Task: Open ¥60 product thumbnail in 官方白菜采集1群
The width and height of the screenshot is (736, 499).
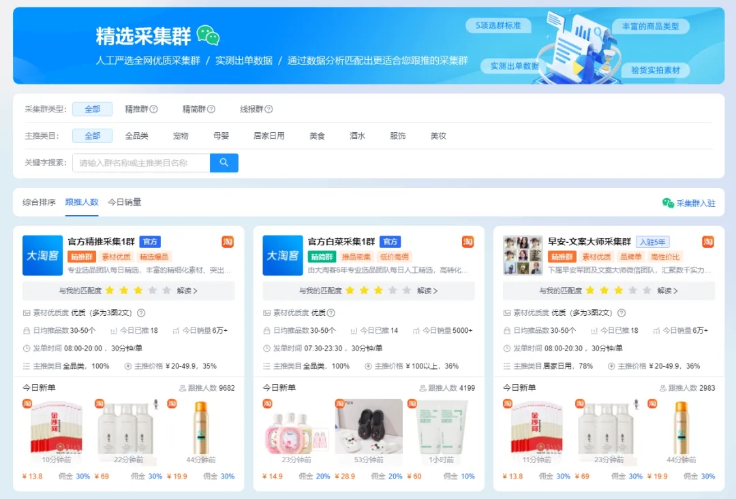Action: pos(441,433)
